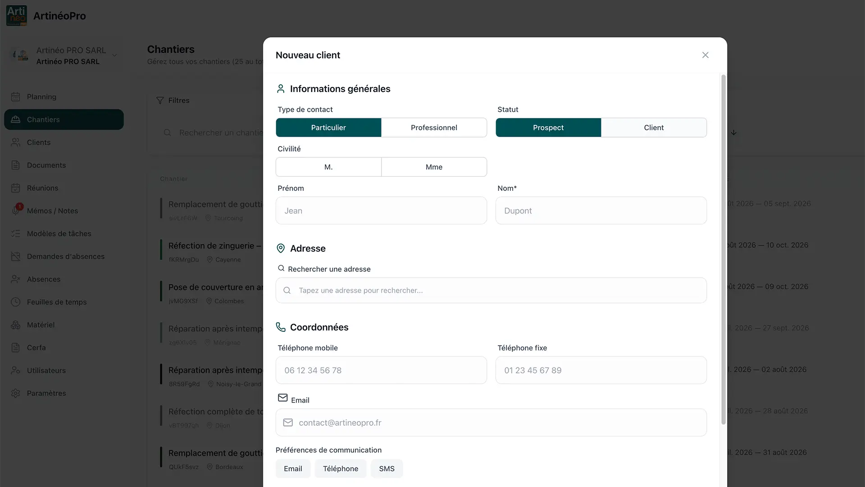This screenshot has height=487, width=865.
Task: Toggle Email communication preference
Action: 293,469
